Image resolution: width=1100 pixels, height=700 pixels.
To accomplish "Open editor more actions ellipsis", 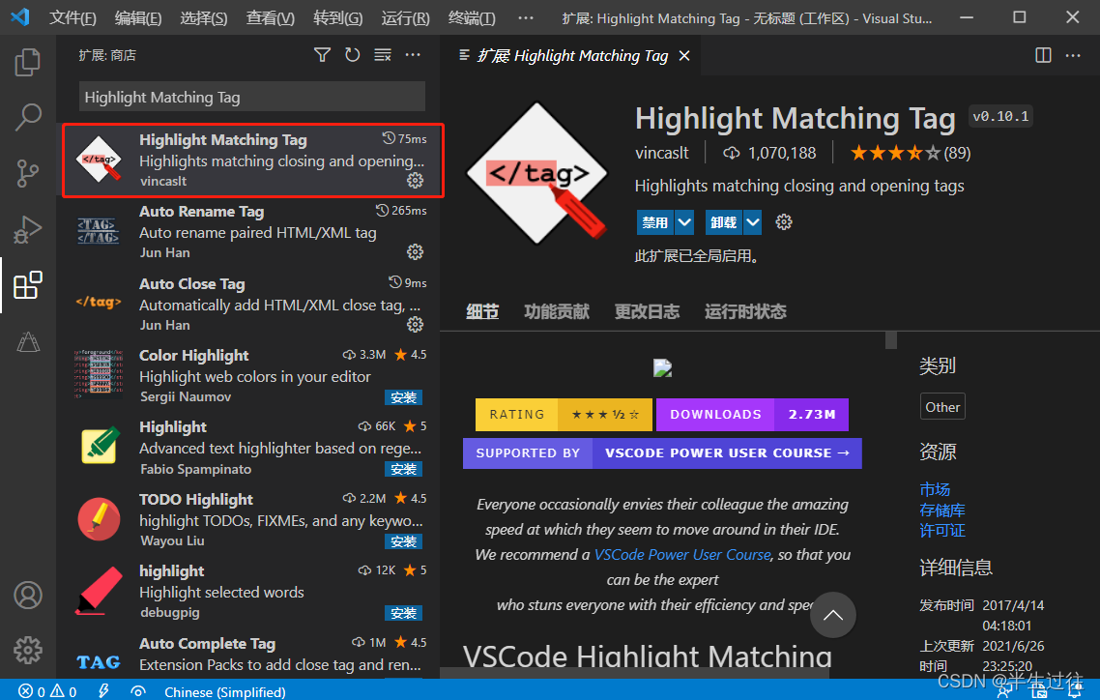I will coord(1073,55).
